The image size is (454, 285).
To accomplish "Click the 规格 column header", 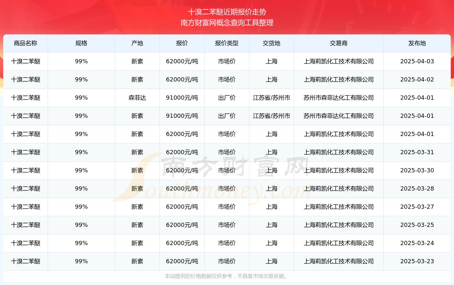I will tap(81, 43).
